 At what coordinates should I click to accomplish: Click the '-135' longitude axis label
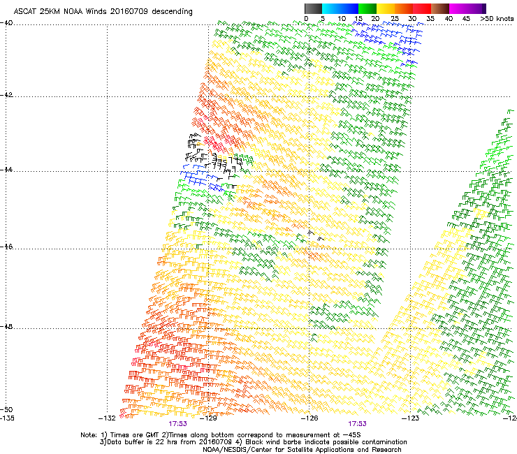7,418
